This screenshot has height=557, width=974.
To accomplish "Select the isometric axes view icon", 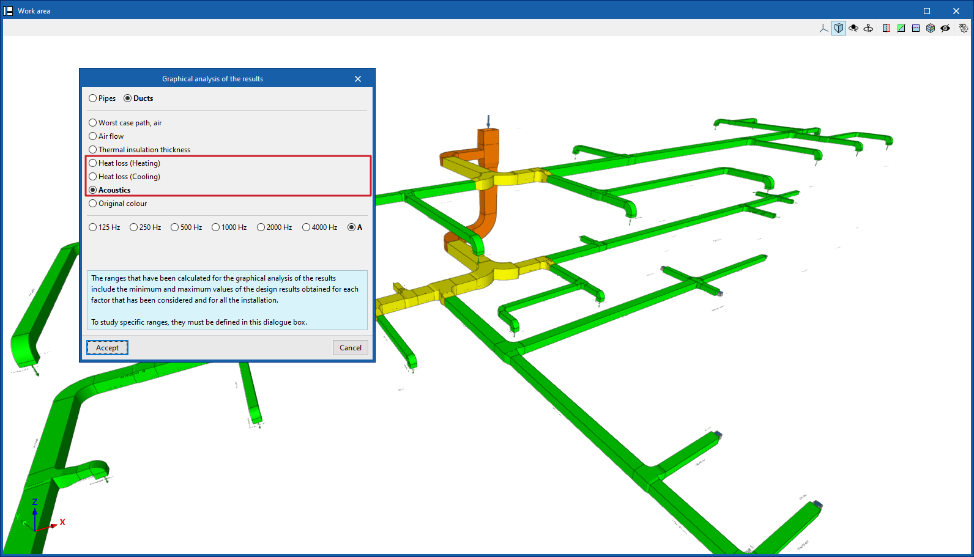I will 824,28.
